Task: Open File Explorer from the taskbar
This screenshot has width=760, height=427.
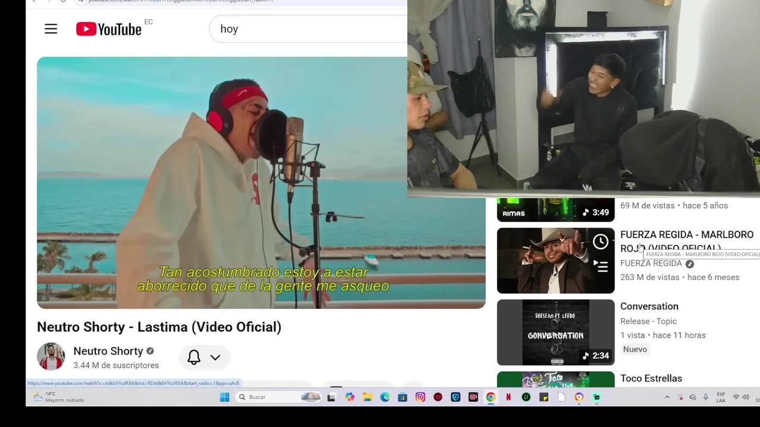Action: tap(368, 397)
